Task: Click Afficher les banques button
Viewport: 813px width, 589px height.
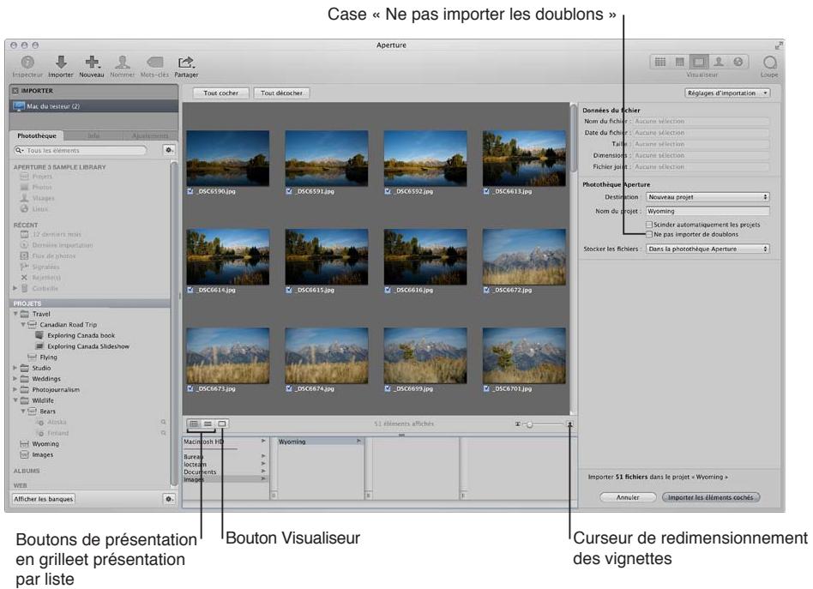Action: click(44, 499)
